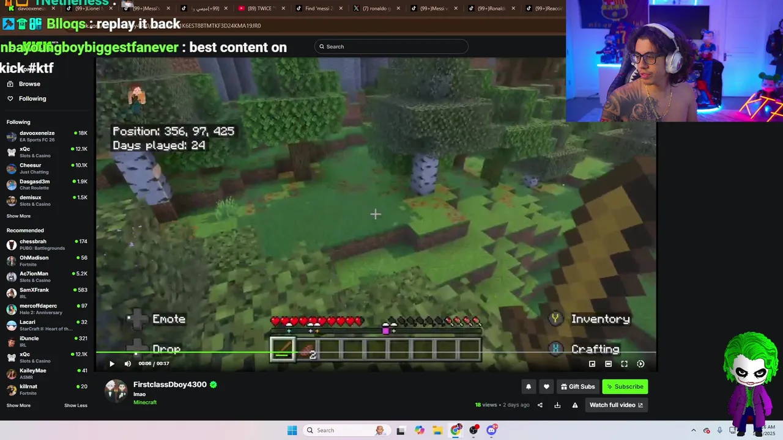Open iDuncle channel in Recommended
The height and width of the screenshot is (440, 783).
[x=47, y=342]
